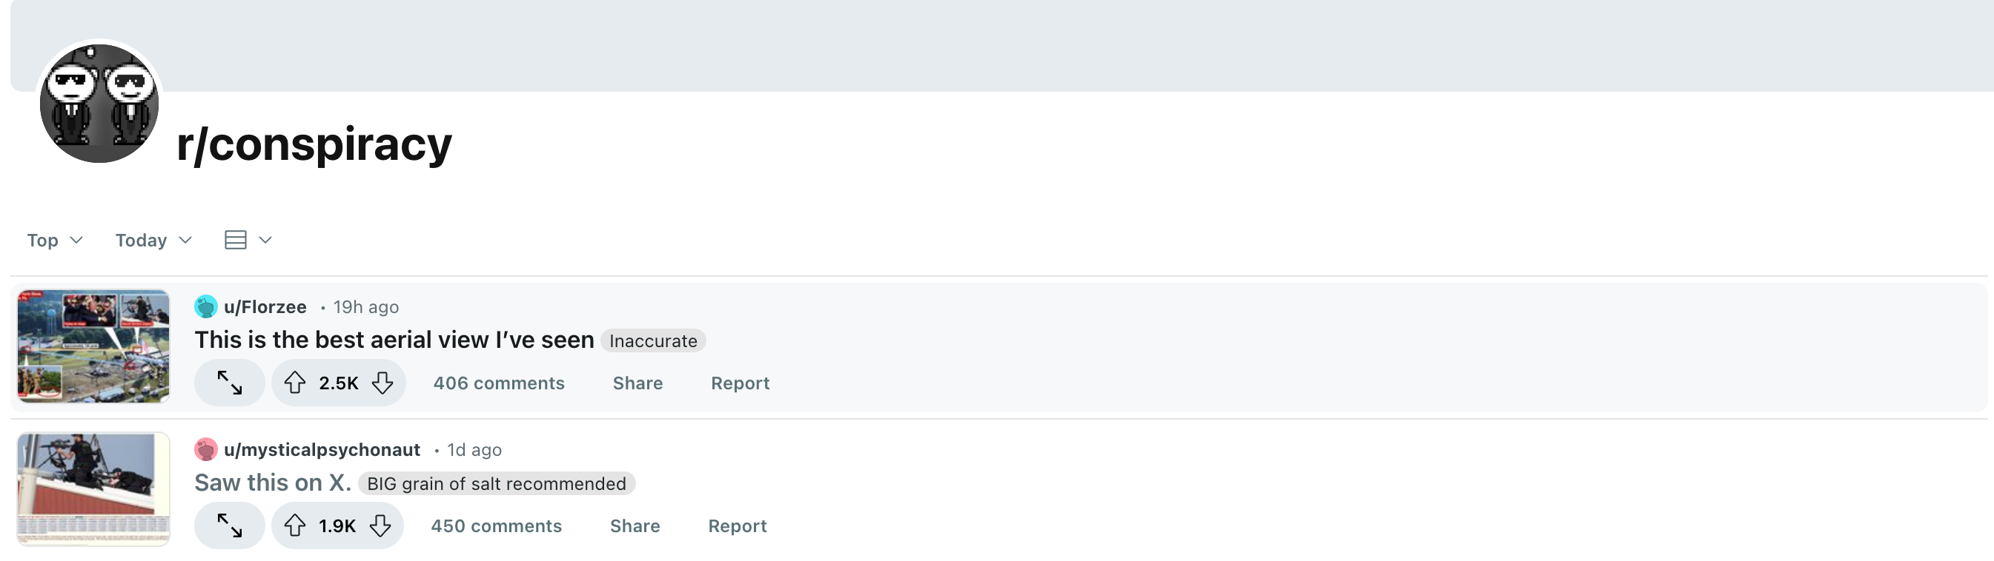Screen dimensions: 1994x561
Task: Open the Today time range dropdown
Action: click(x=153, y=241)
